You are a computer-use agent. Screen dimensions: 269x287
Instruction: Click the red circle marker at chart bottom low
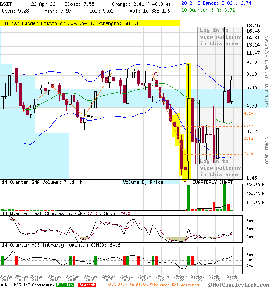click(185, 179)
